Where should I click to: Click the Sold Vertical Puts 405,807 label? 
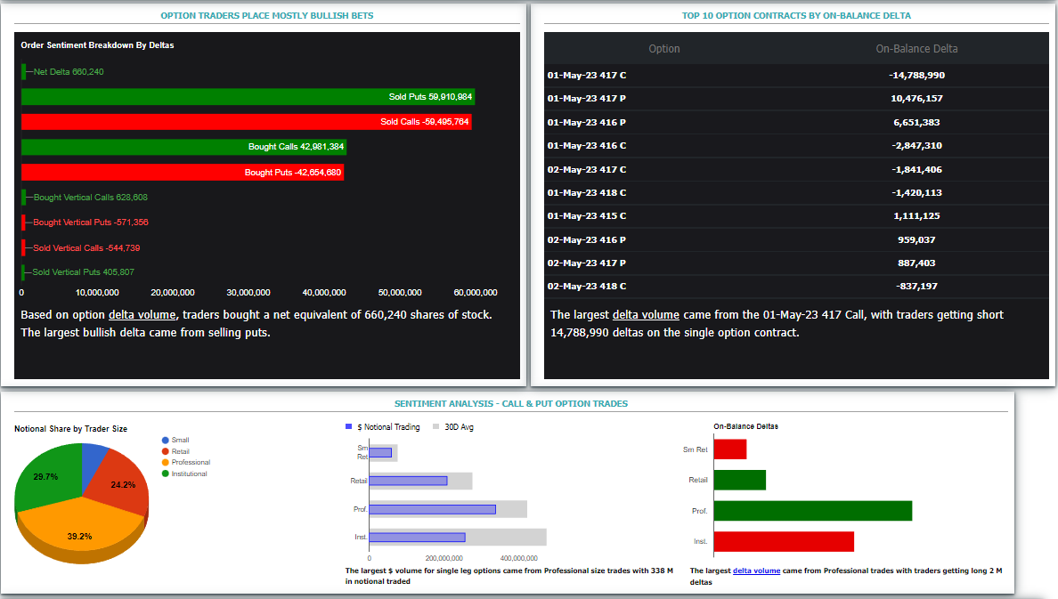click(83, 271)
